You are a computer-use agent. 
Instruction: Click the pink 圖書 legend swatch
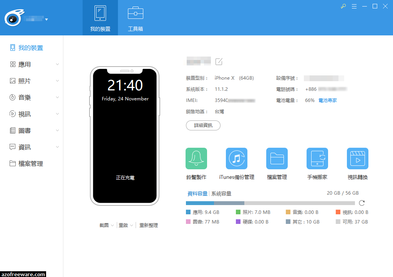tap(188, 222)
